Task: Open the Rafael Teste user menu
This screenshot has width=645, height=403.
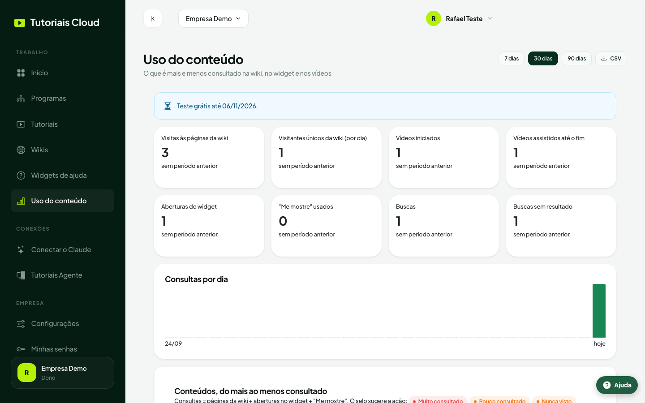Action: coord(460,18)
